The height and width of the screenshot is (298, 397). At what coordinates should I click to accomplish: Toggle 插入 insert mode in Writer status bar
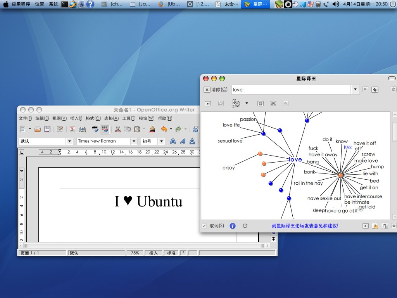tap(153, 253)
